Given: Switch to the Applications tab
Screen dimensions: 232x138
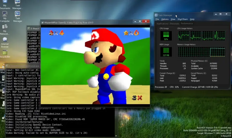Looking at the screenshot, I should pos(162,24).
